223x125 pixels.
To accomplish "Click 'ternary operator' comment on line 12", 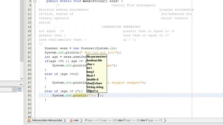I will coord(54,18).
